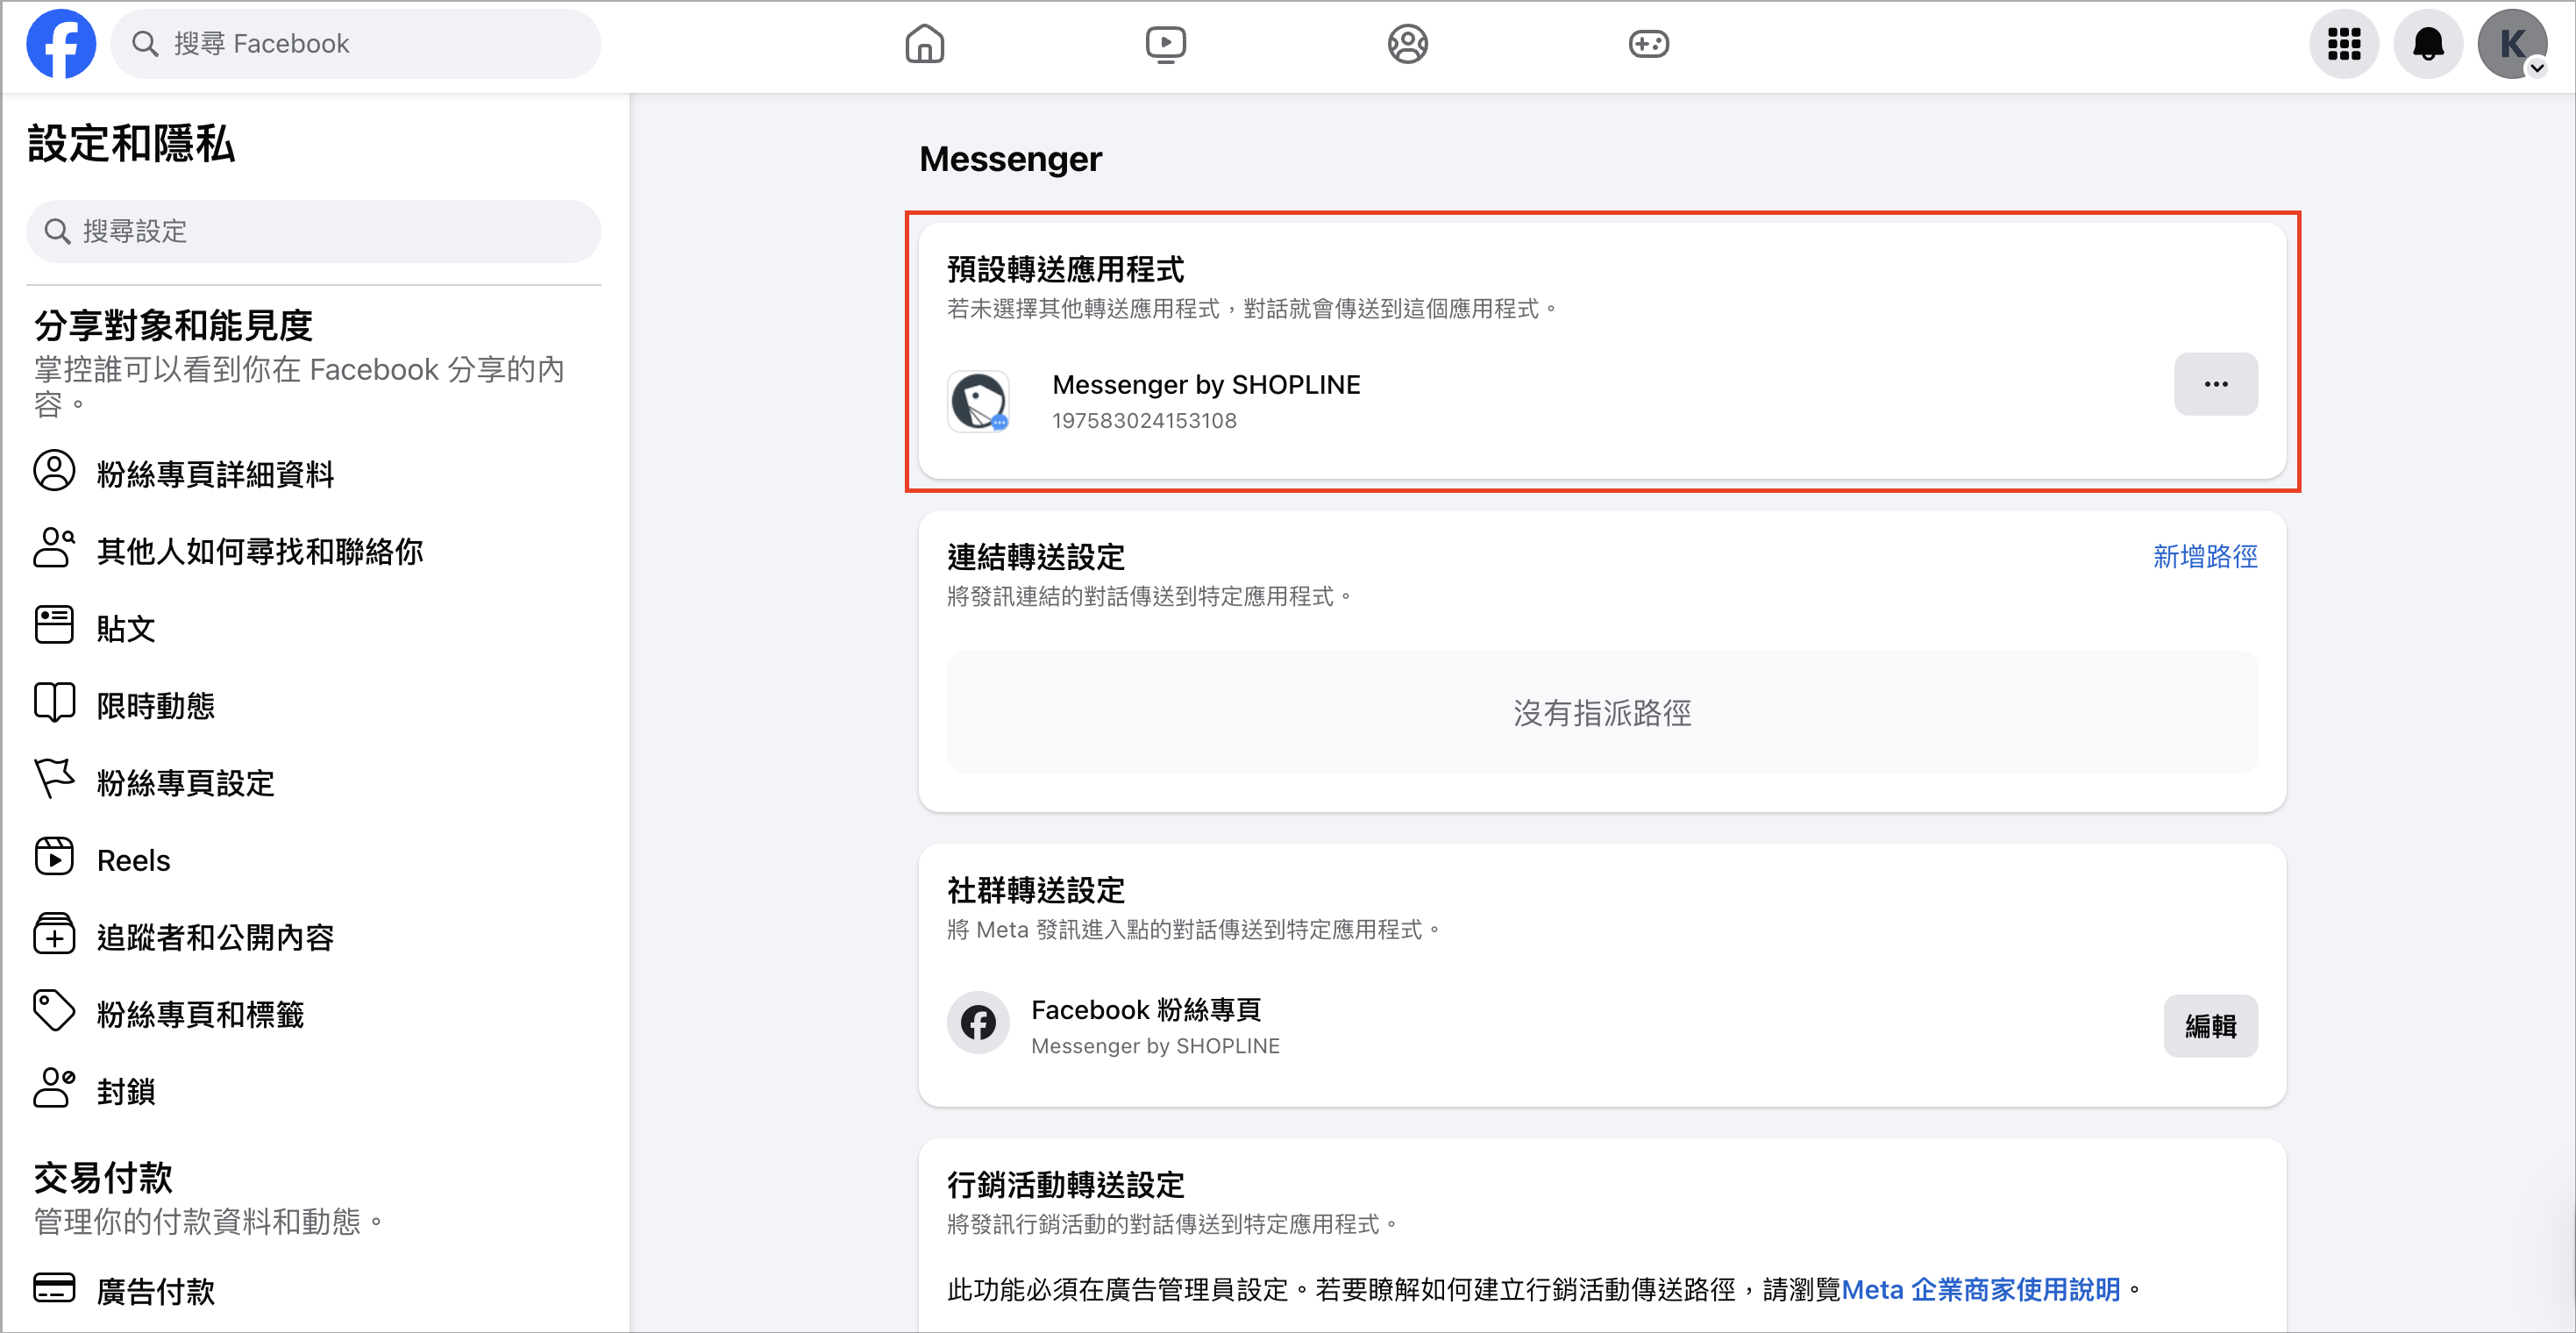This screenshot has height=1333, width=2576.
Task: Open the 粉絲專頁設定 item
Action: [x=186, y=782]
